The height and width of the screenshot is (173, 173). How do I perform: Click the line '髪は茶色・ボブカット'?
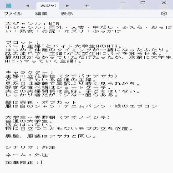41,102
